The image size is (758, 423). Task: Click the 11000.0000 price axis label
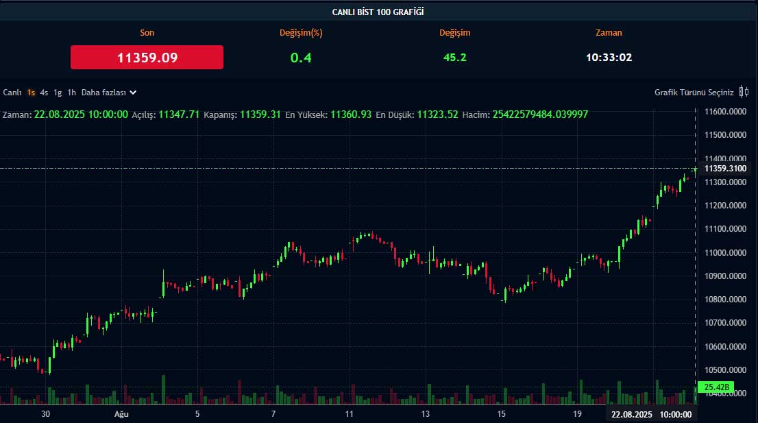click(725, 253)
